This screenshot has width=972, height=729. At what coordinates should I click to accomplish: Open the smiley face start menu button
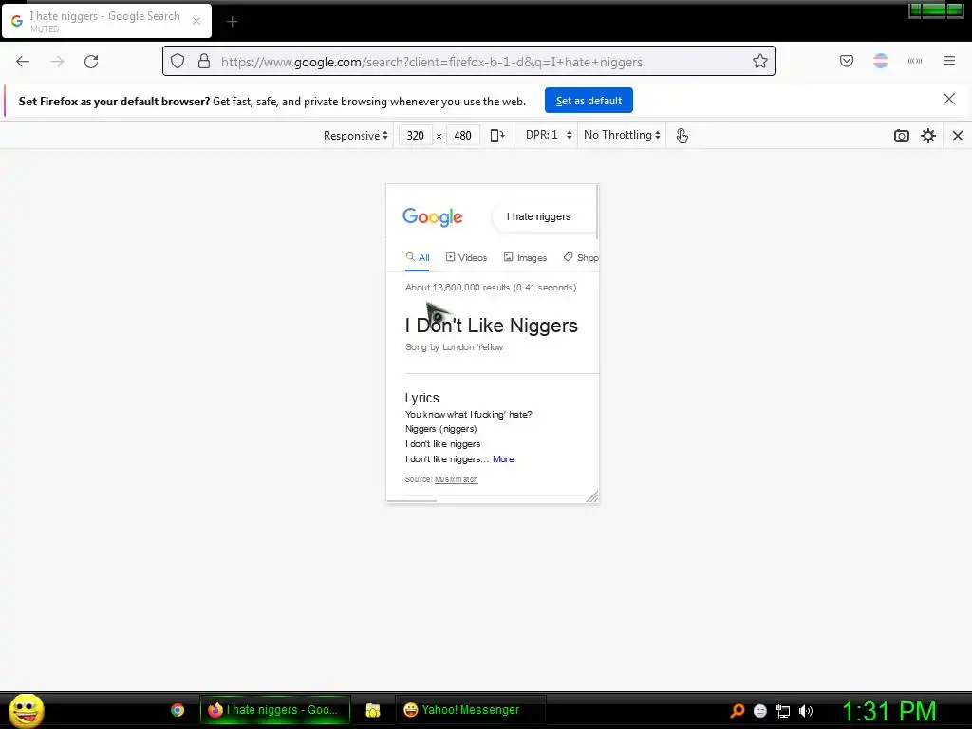(x=26, y=710)
